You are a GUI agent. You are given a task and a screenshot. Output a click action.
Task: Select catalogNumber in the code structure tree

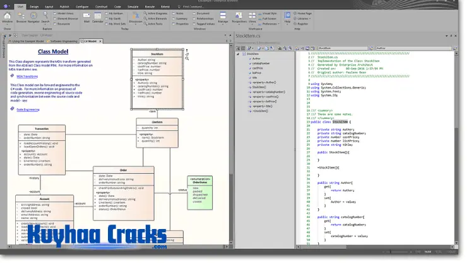tap(260, 63)
